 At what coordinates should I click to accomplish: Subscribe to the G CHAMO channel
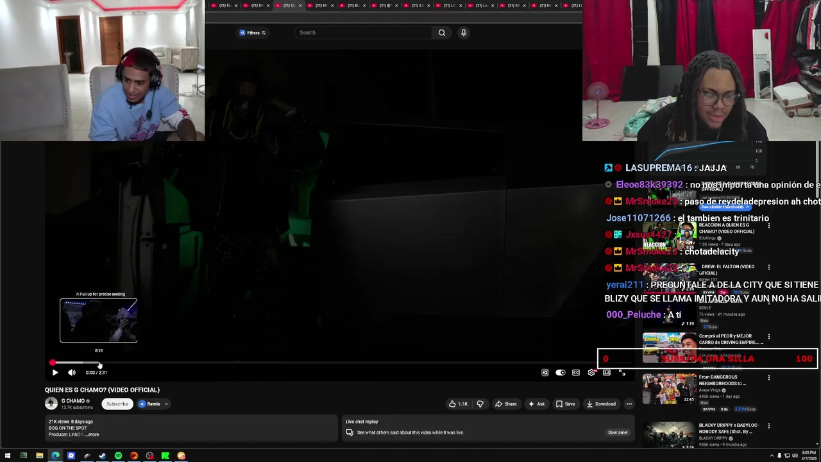click(117, 404)
